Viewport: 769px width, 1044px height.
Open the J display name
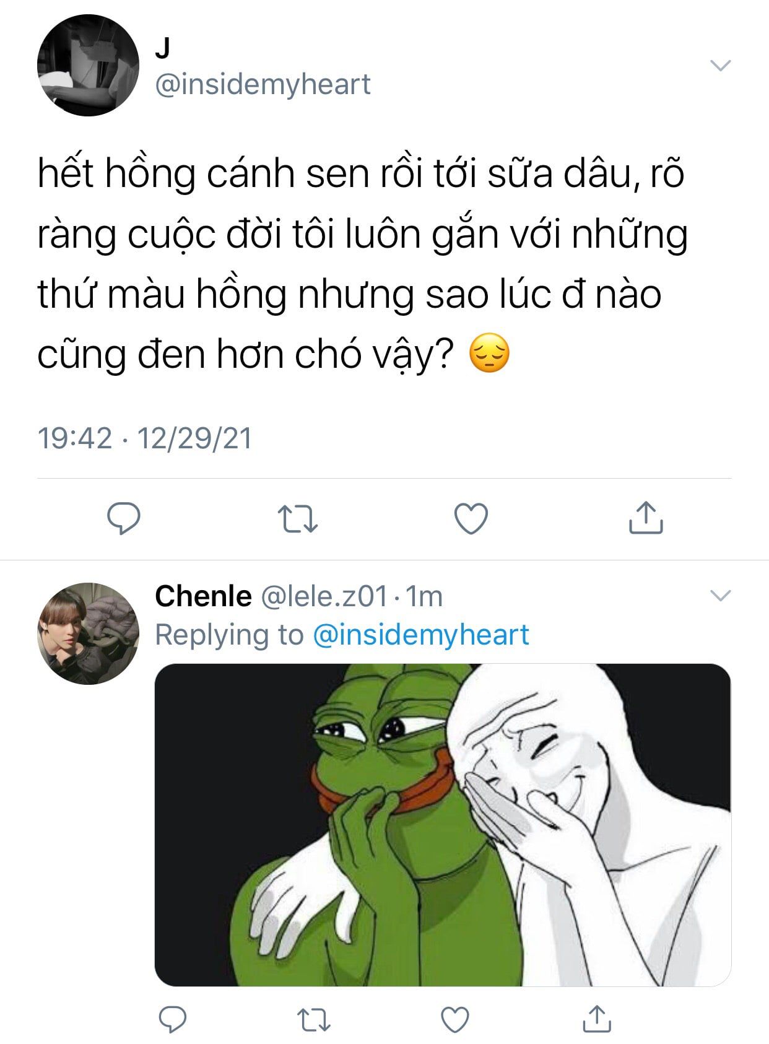coord(162,48)
